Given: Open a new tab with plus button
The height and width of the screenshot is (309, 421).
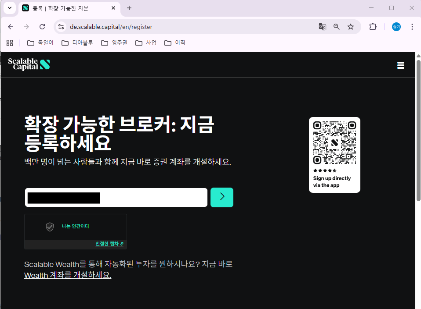Looking at the screenshot, I should click(129, 8).
